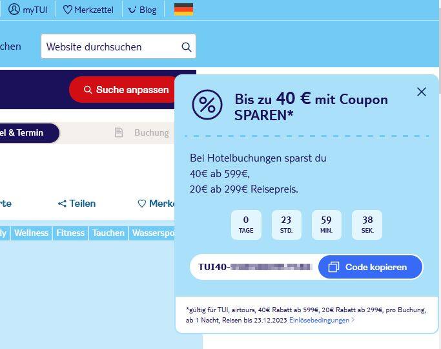The width and height of the screenshot is (441, 349).
Task: Click the Merken heart icon
Action: [142, 204]
